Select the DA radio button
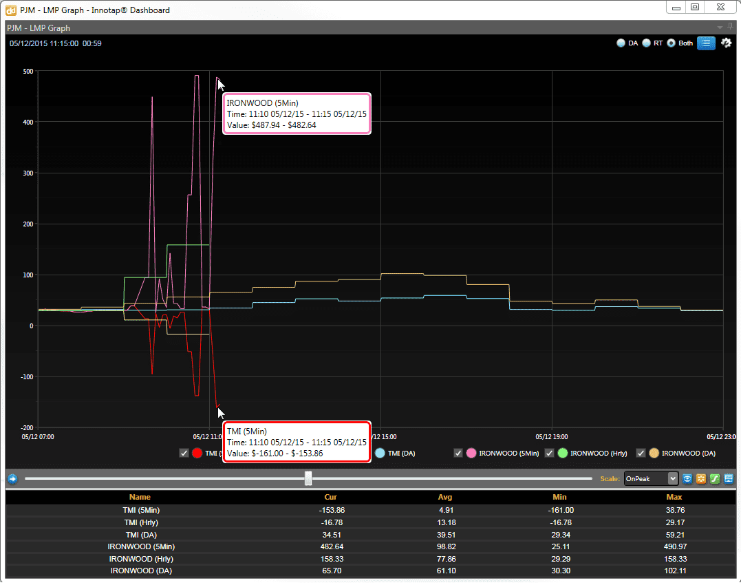 click(621, 43)
